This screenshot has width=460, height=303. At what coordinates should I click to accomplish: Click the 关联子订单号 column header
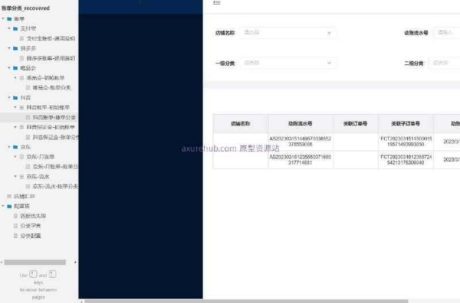pyautogui.click(x=406, y=124)
